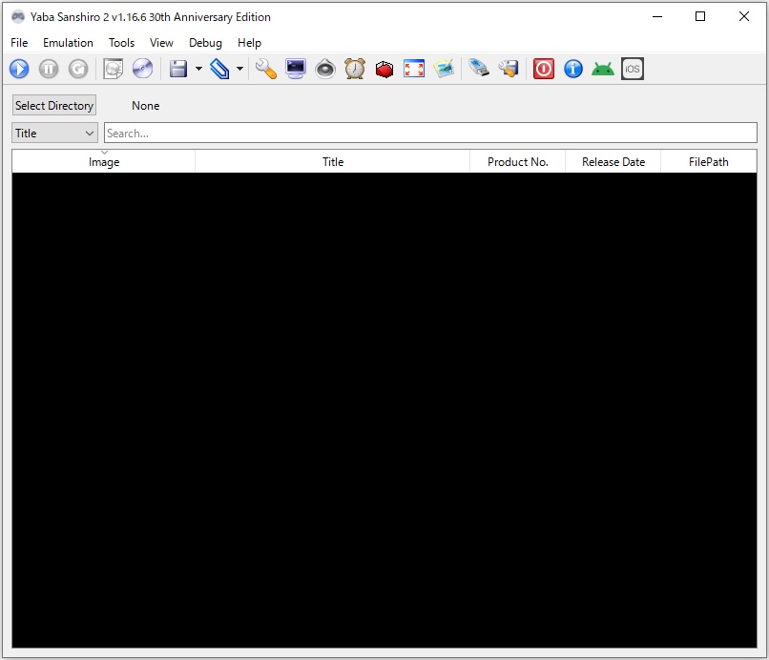The image size is (769, 660).
Task: Start emulation with the blue Run icon
Action: (x=19, y=69)
